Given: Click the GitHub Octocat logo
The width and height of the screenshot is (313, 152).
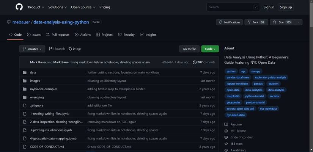Looking at the screenshot, I should pyautogui.click(x=19, y=7).
